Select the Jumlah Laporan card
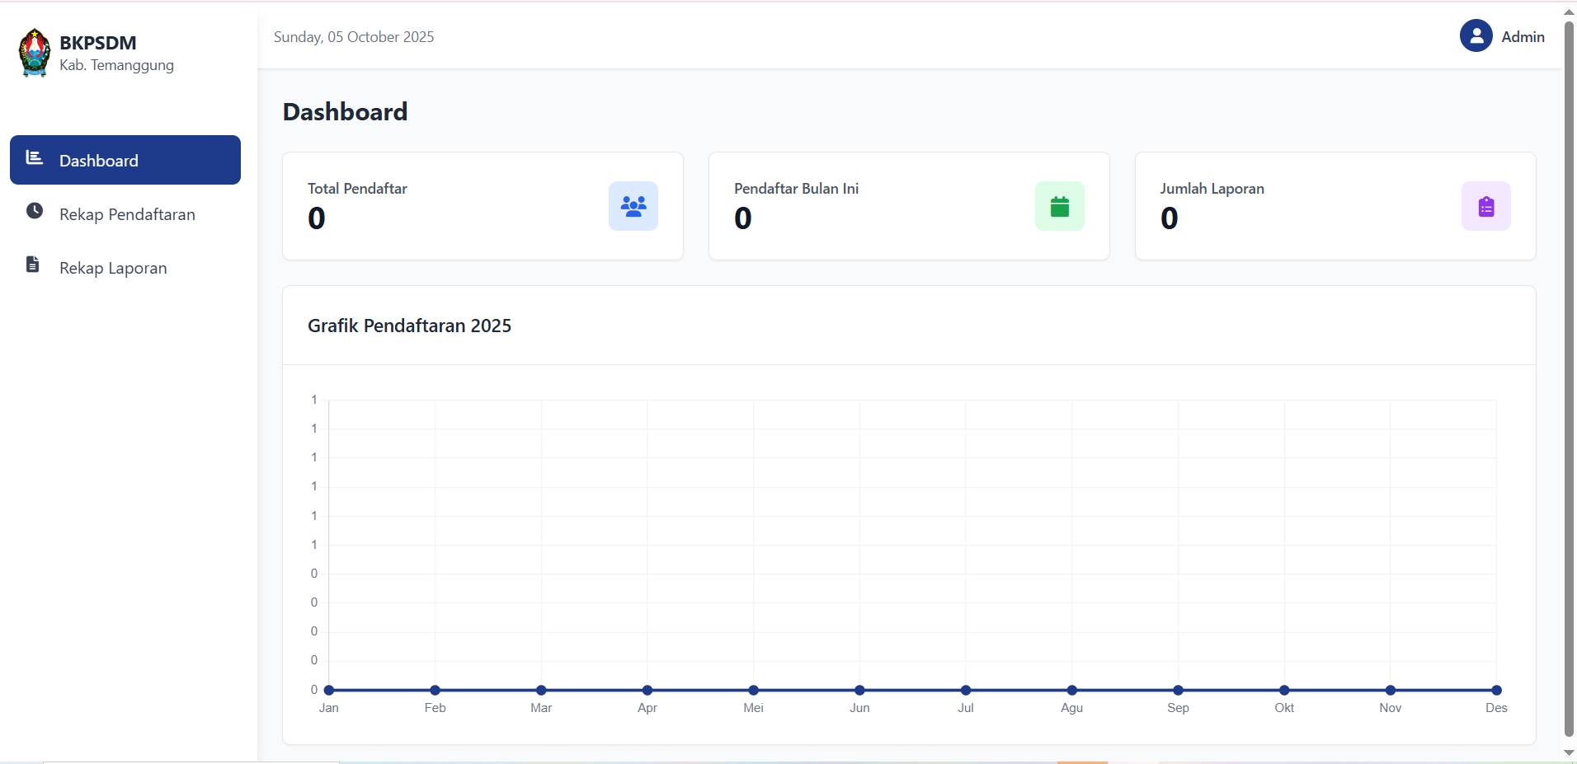 (1335, 206)
